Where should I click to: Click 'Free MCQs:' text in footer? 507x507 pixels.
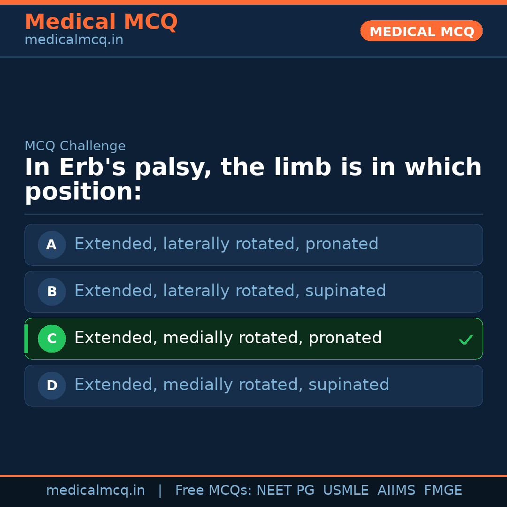214,491
